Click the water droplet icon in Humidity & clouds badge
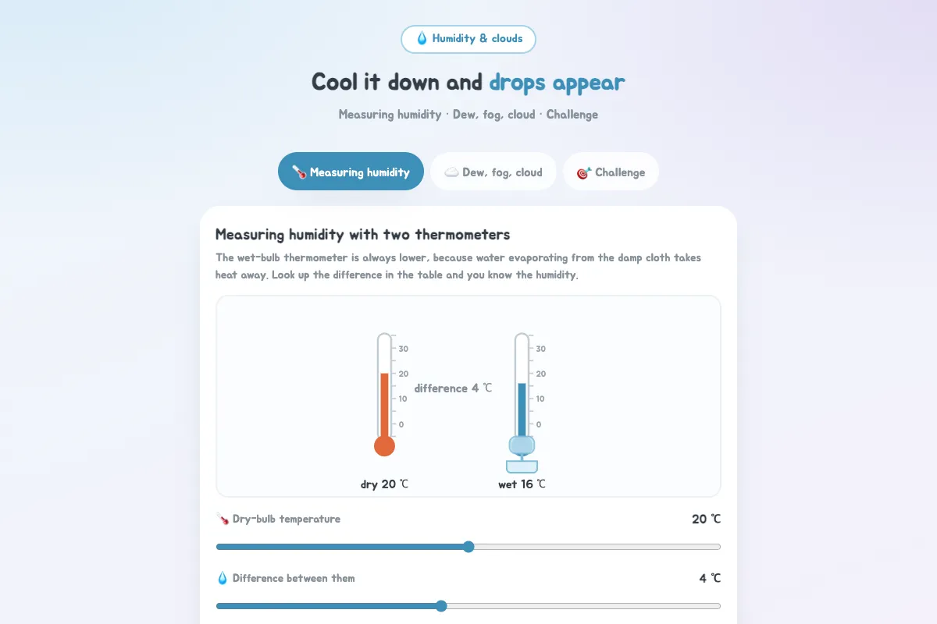This screenshot has width=937, height=624. point(422,39)
